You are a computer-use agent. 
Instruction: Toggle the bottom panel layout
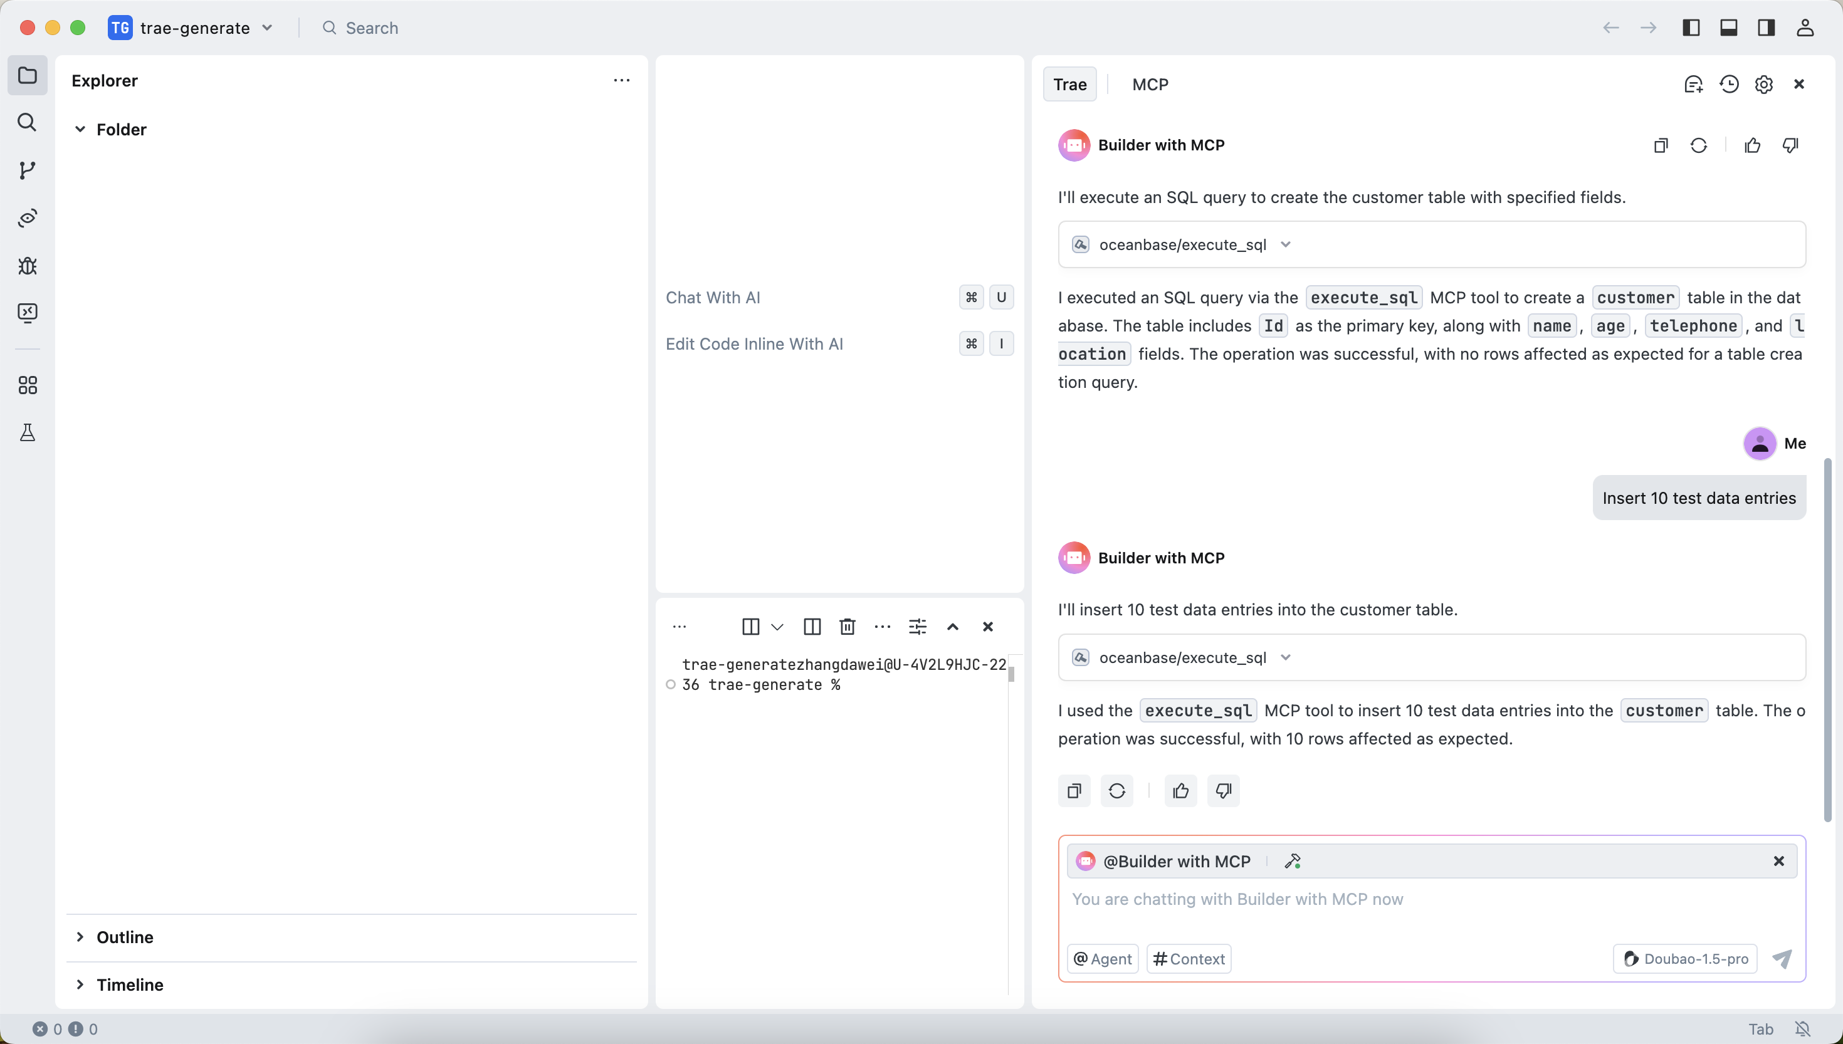1729,28
